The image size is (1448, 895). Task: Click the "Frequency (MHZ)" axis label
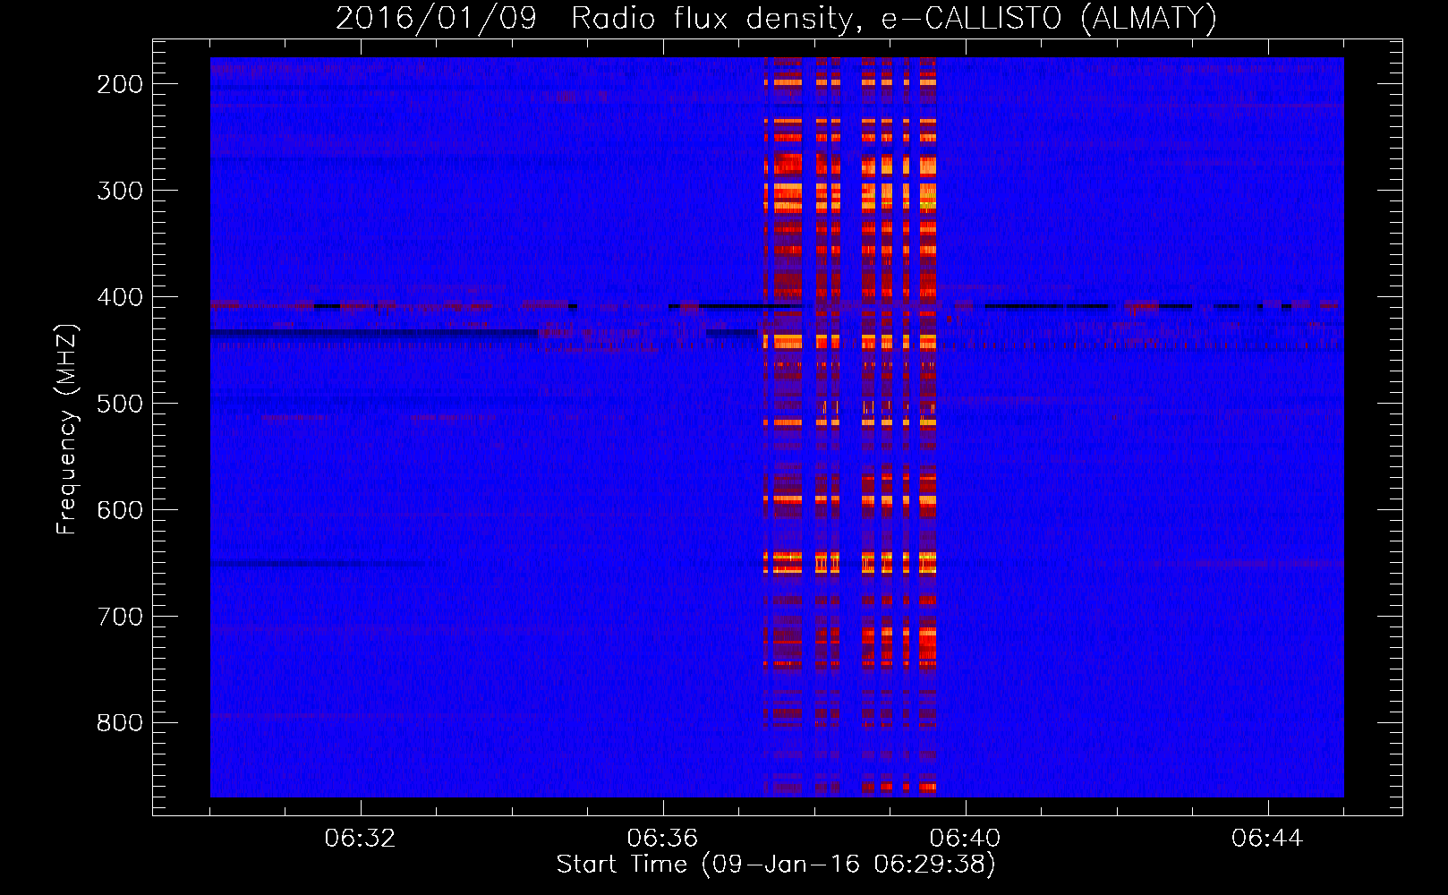[67, 429]
